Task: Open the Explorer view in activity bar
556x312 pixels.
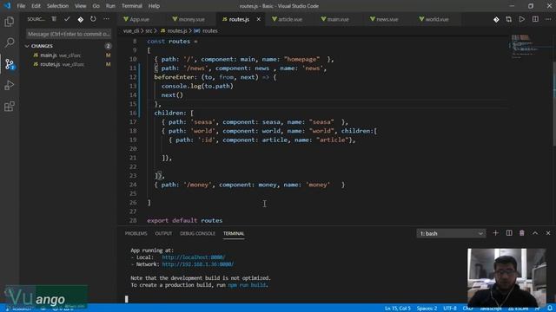Action: (x=10, y=22)
